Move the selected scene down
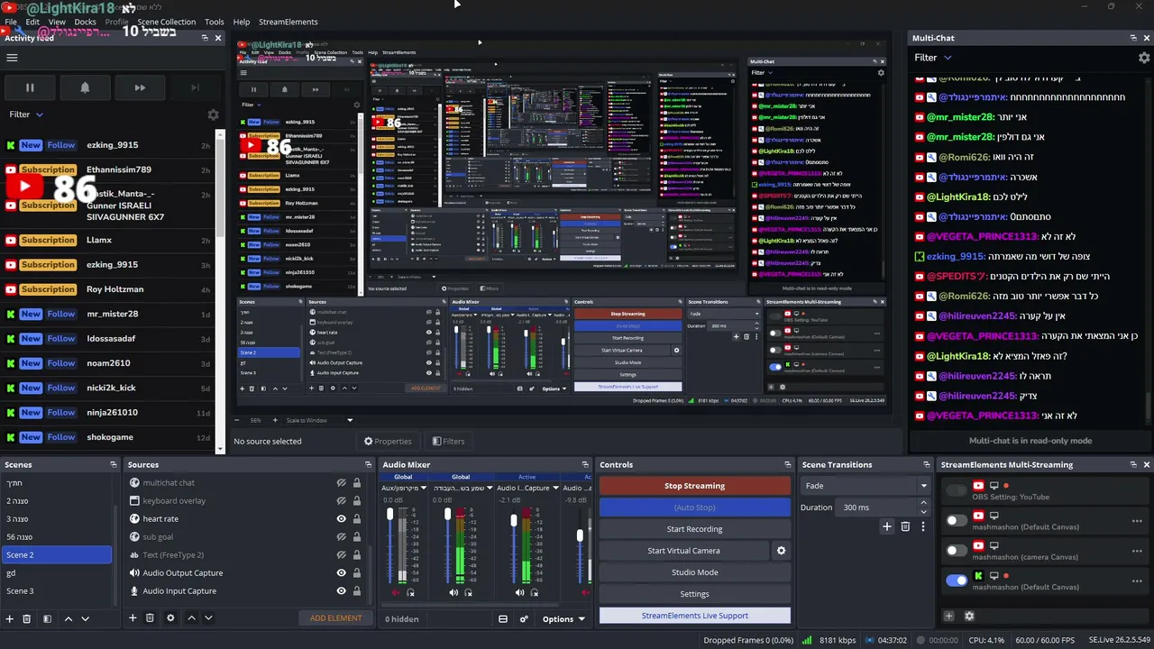The image size is (1154, 649). coord(86,618)
